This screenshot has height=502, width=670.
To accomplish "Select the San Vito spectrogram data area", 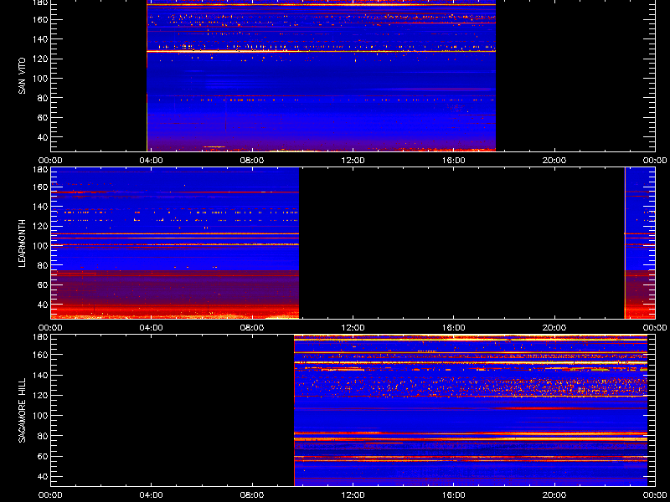I will (x=321, y=75).
